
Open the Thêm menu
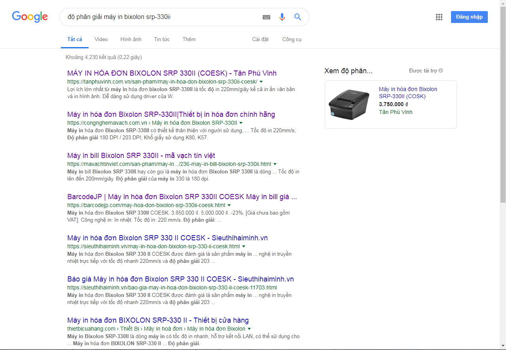189,39
